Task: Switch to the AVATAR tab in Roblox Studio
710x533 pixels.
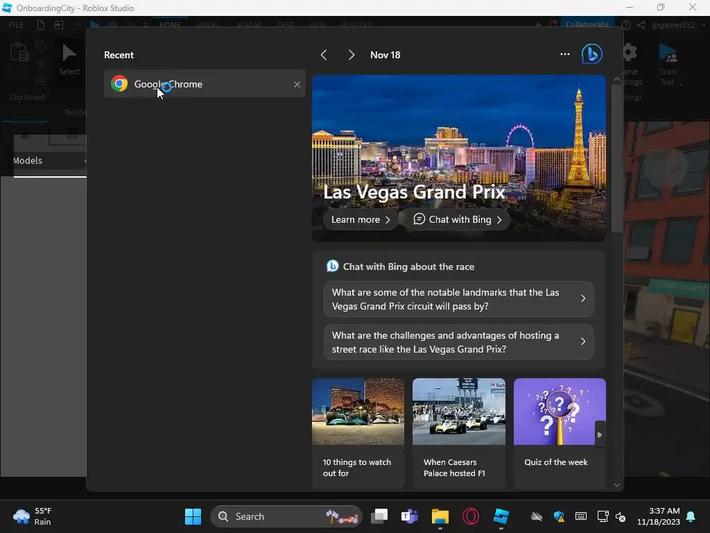Action: (249, 25)
